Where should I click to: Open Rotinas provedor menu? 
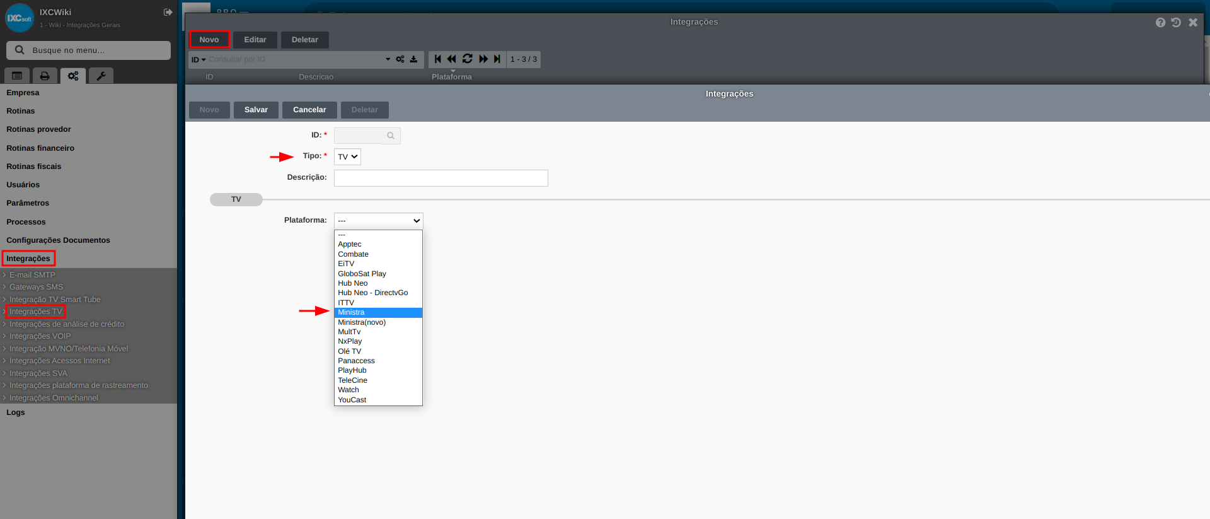pos(38,129)
